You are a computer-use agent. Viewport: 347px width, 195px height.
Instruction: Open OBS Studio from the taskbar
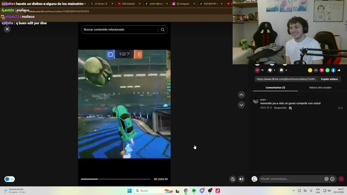pos(210,191)
